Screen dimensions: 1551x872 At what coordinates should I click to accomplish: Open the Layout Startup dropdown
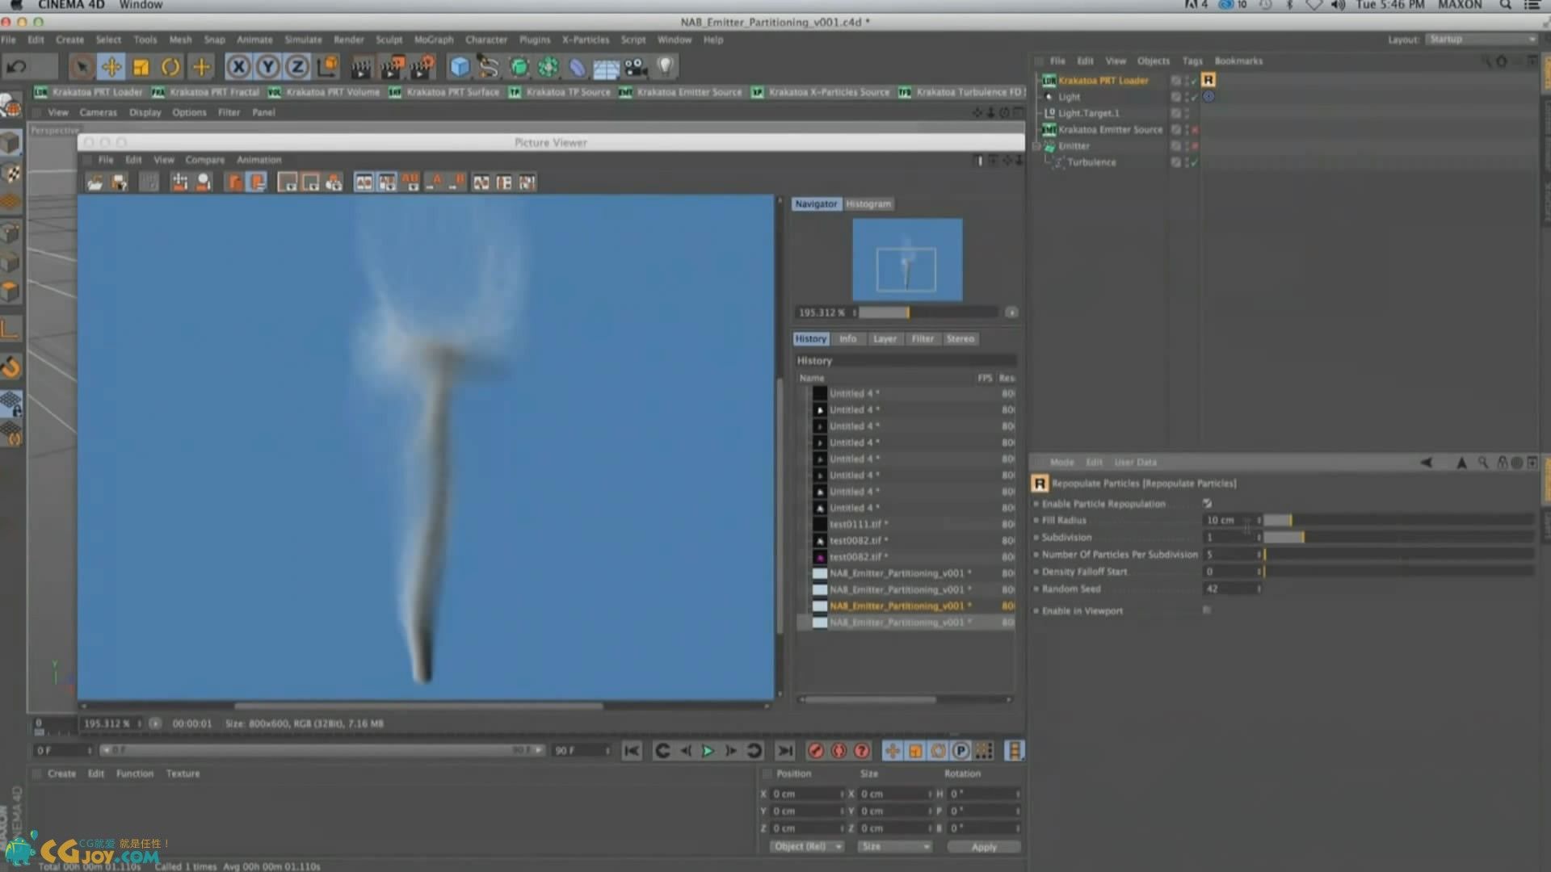click(x=1482, y=39)
